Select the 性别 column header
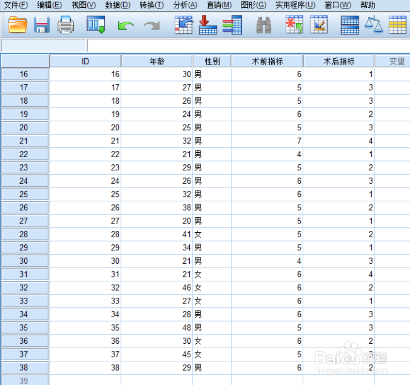Viewport: 410px width, 385px height. click(212, 62)
